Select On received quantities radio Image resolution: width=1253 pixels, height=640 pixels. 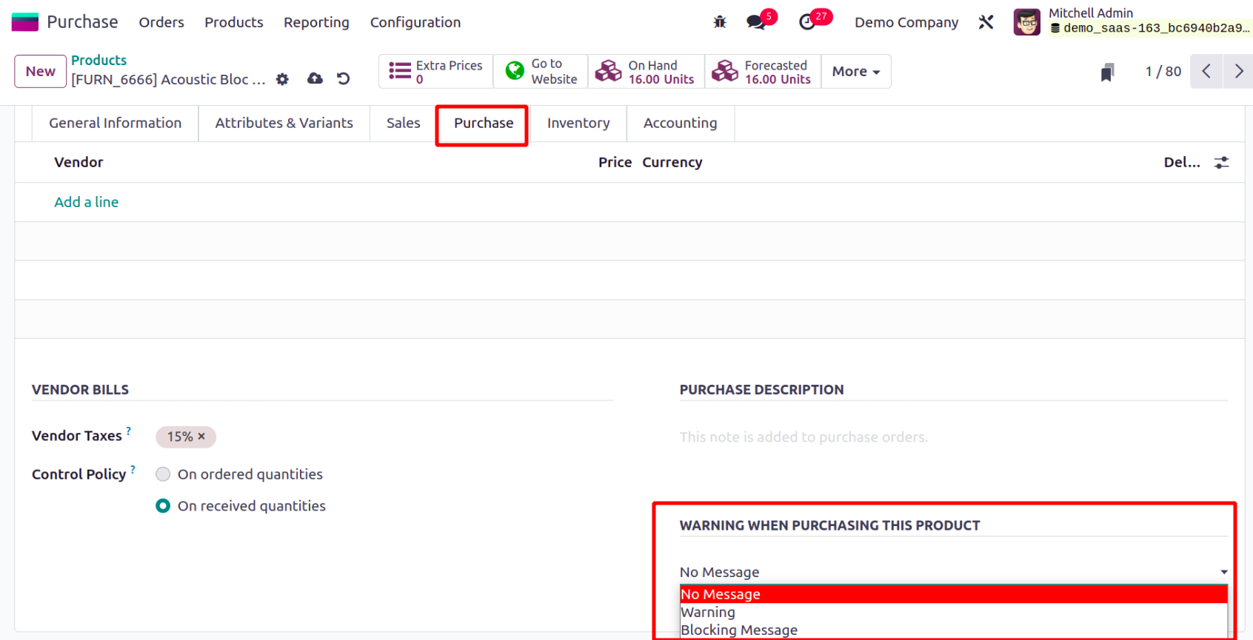click(163, 506)
